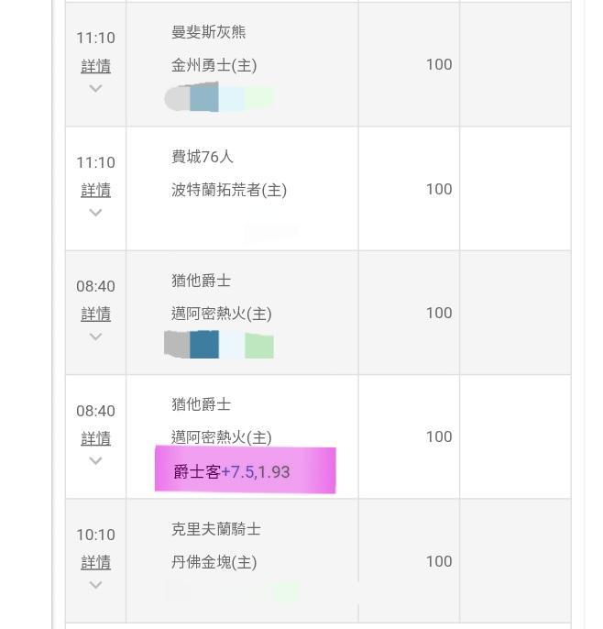
Task: Click the light blue block under 金州勇士(主)
Action: (232, 98)
